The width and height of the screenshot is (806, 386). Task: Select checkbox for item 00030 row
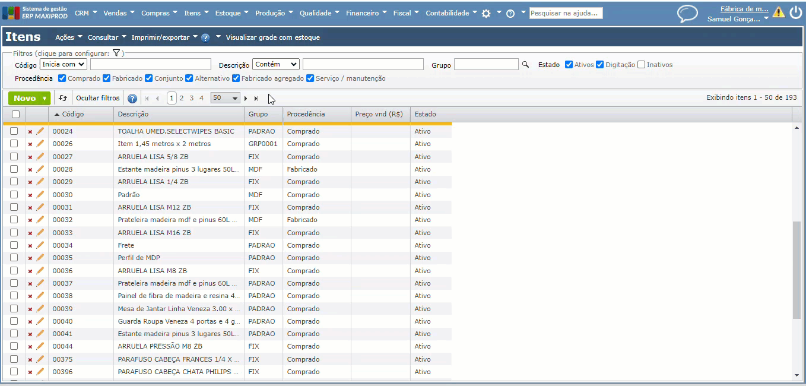[14, 195]
